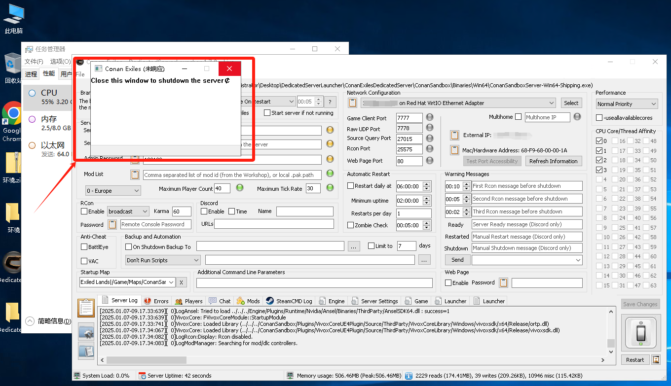Click the Refresh Information button
Image resolution: width=671 pixels, height=386 pixels.
tap(553, 161)
